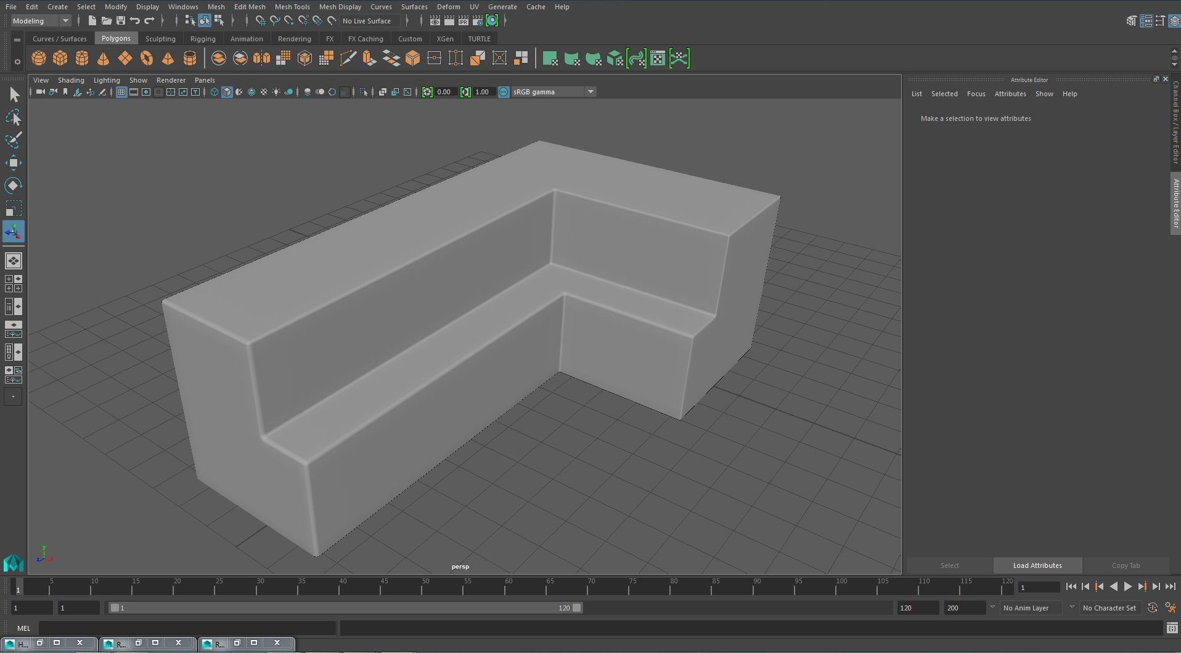Screen dimensions: 1181x653
Task: Activate the Select tool arrow
Action: pyautogui.click(x=14, y=94)
